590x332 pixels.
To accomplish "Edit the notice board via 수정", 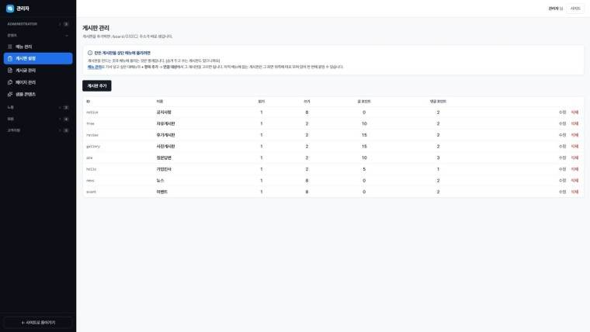I will pyautogui.click(x=562, y=112).
